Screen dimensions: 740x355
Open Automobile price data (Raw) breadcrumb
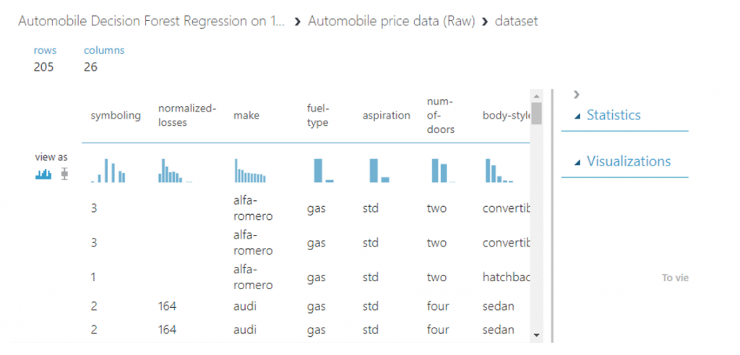pyautogui.click(x=391, y=21)
